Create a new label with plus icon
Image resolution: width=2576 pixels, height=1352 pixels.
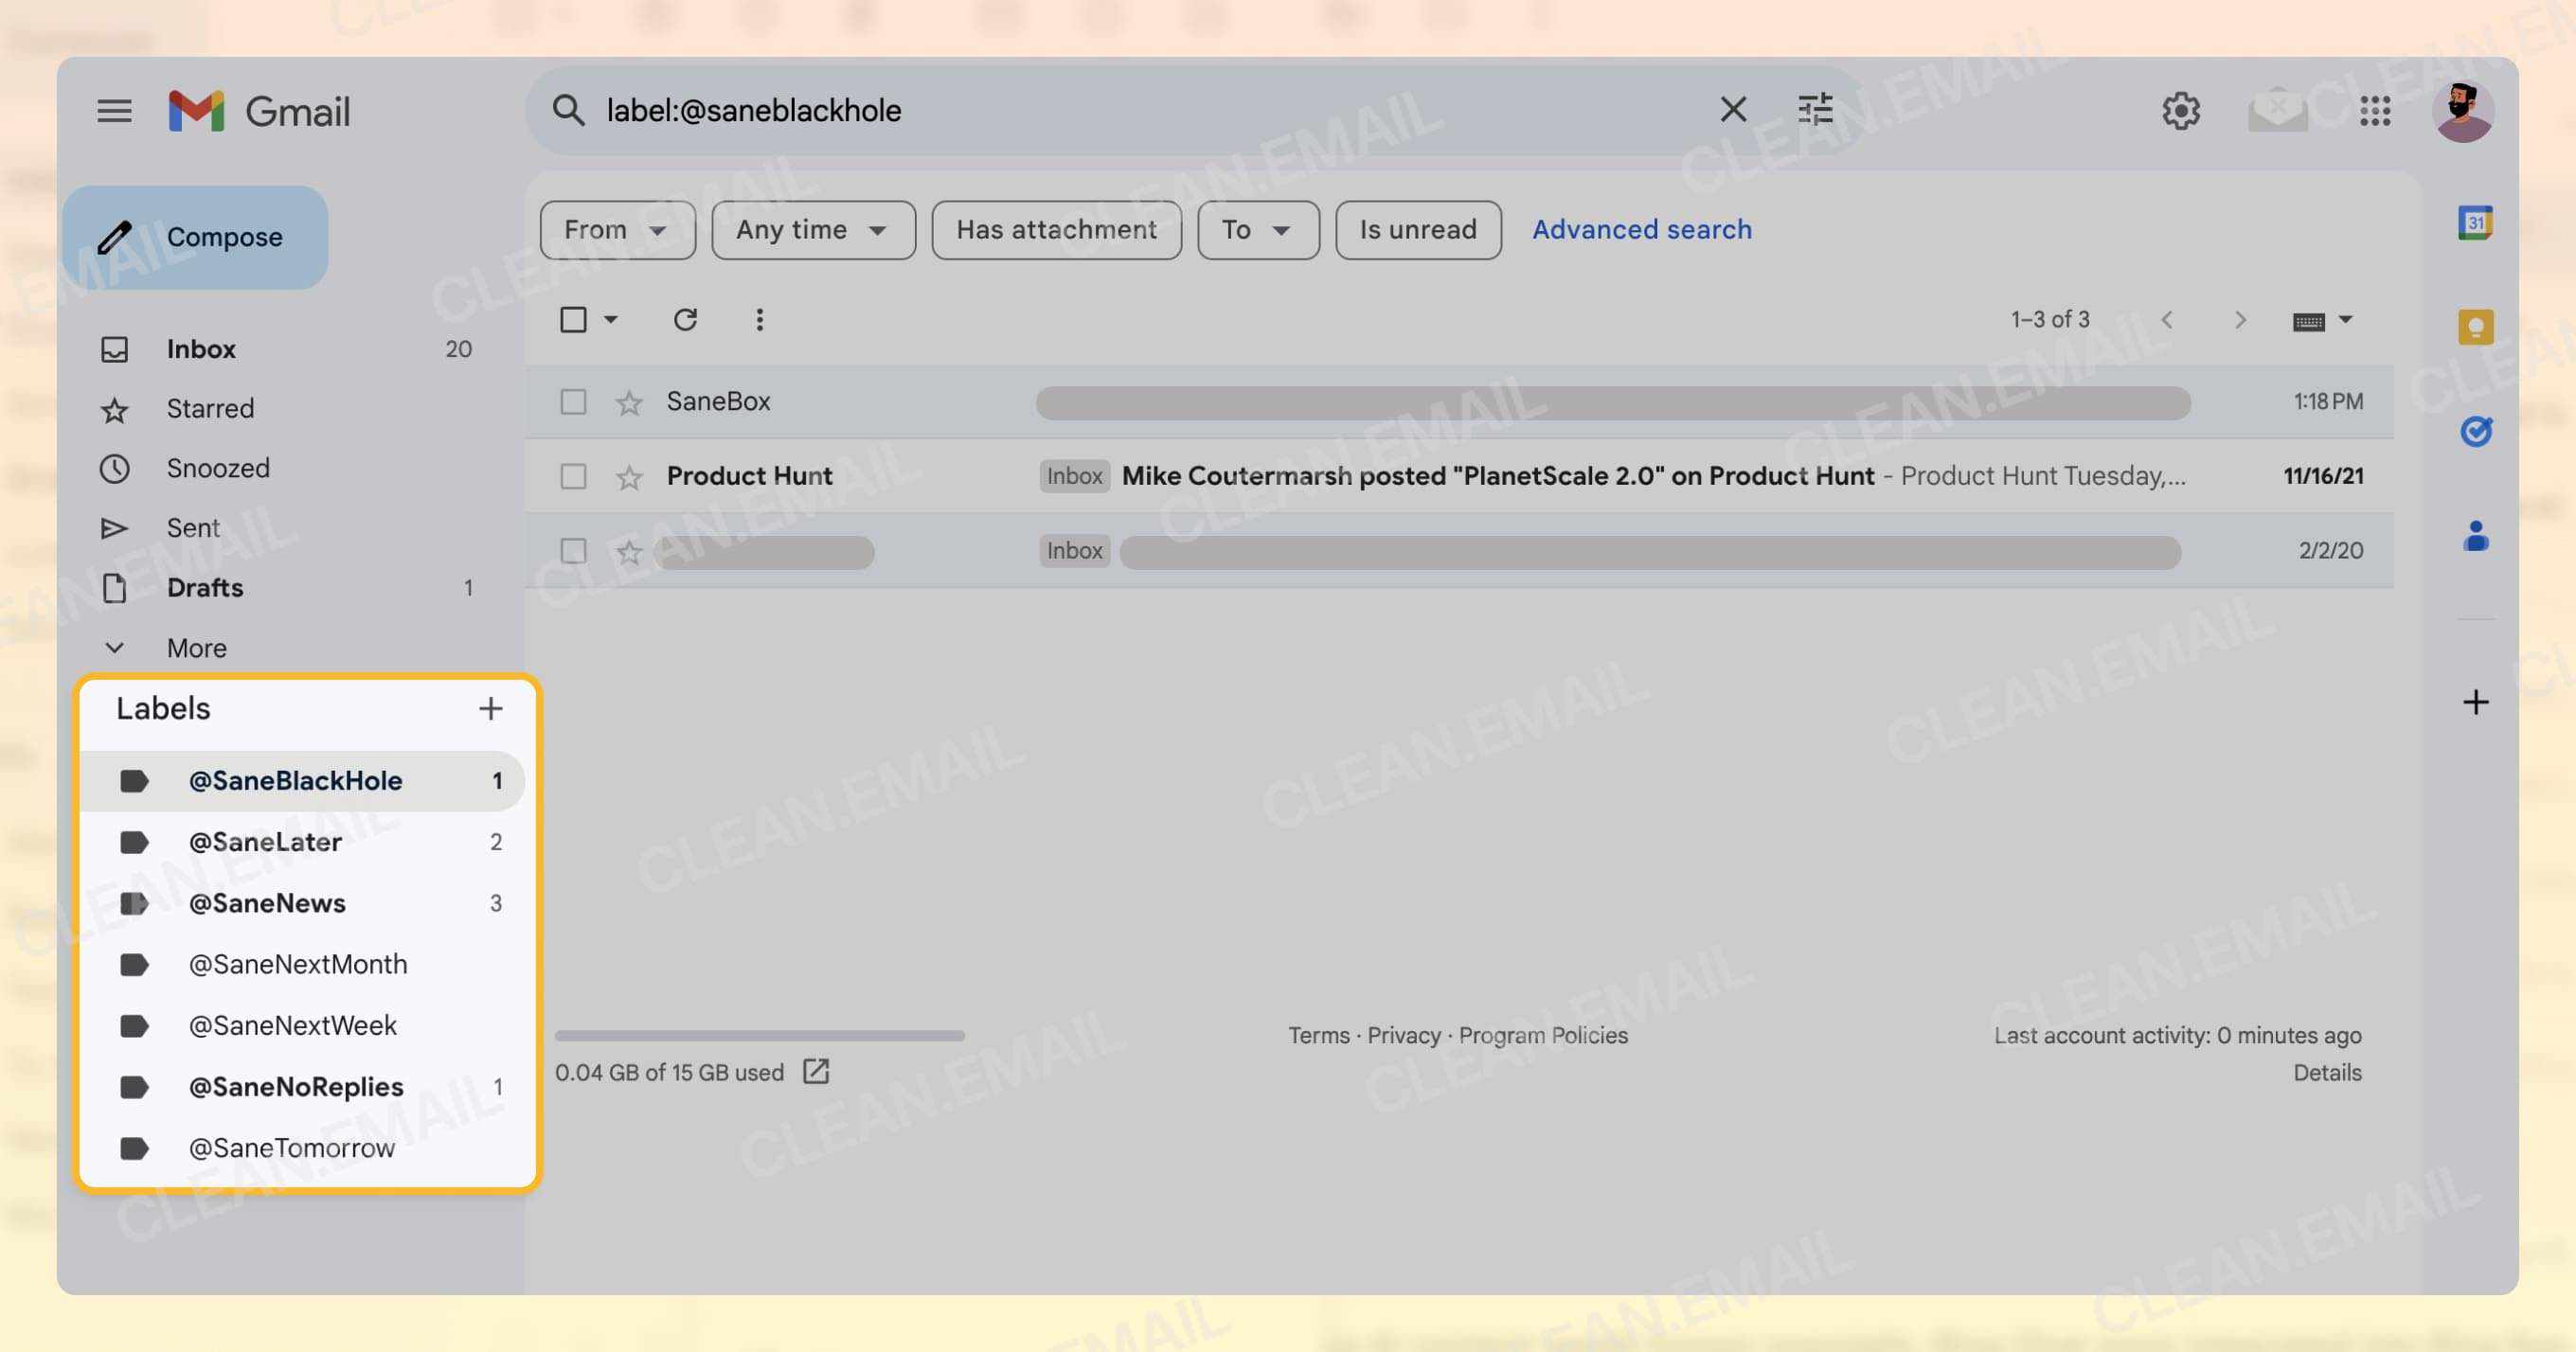491,708
